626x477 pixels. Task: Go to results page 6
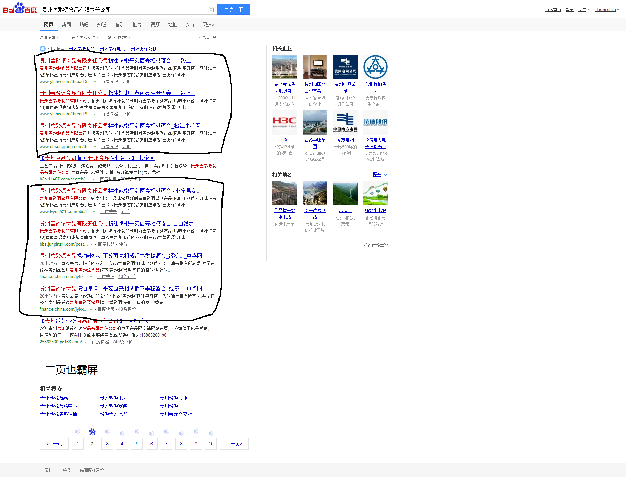click(x=152, y=444)
